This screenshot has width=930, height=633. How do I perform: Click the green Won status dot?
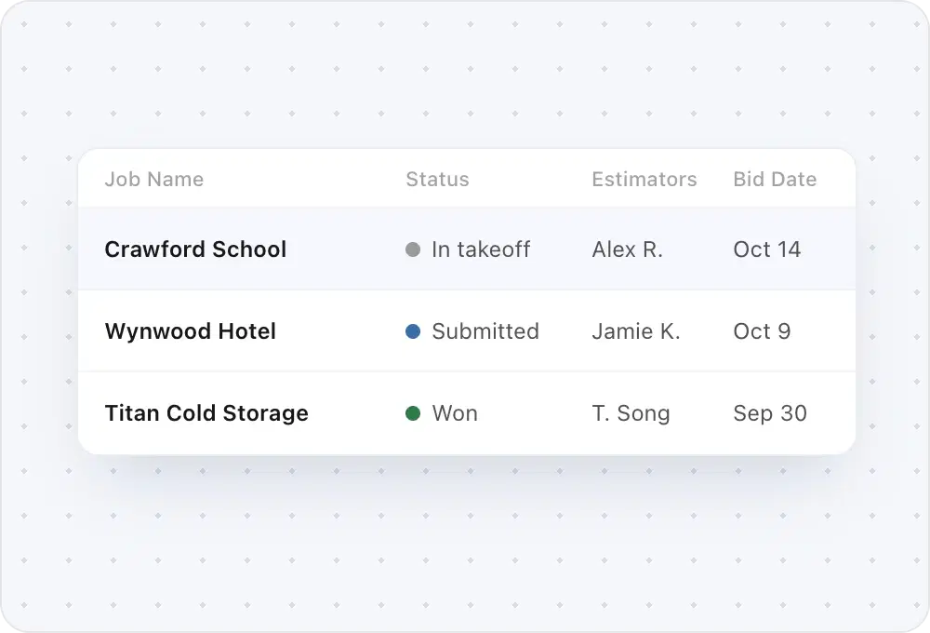click(x=413, y=413)
